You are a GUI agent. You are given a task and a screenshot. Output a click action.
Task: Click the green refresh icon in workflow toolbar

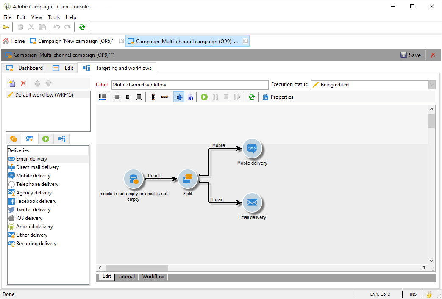tap(251, 97)
